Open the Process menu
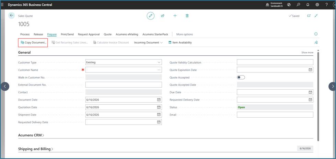Screen dimensions: 336x159 [x=25, y=34]
